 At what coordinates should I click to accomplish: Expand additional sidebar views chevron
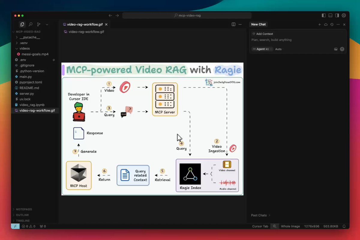pos(47,25)
